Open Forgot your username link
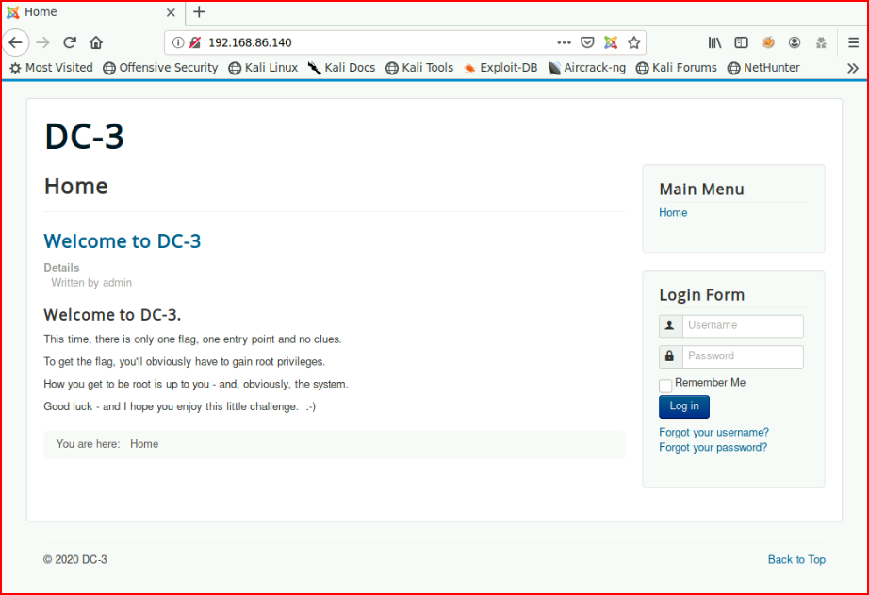 (x=713, y=432)
